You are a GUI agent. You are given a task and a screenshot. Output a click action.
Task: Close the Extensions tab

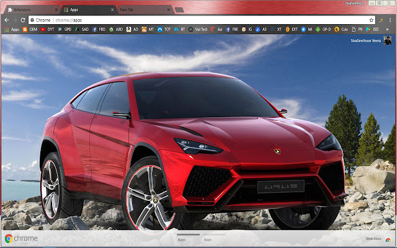coord(56,10)
